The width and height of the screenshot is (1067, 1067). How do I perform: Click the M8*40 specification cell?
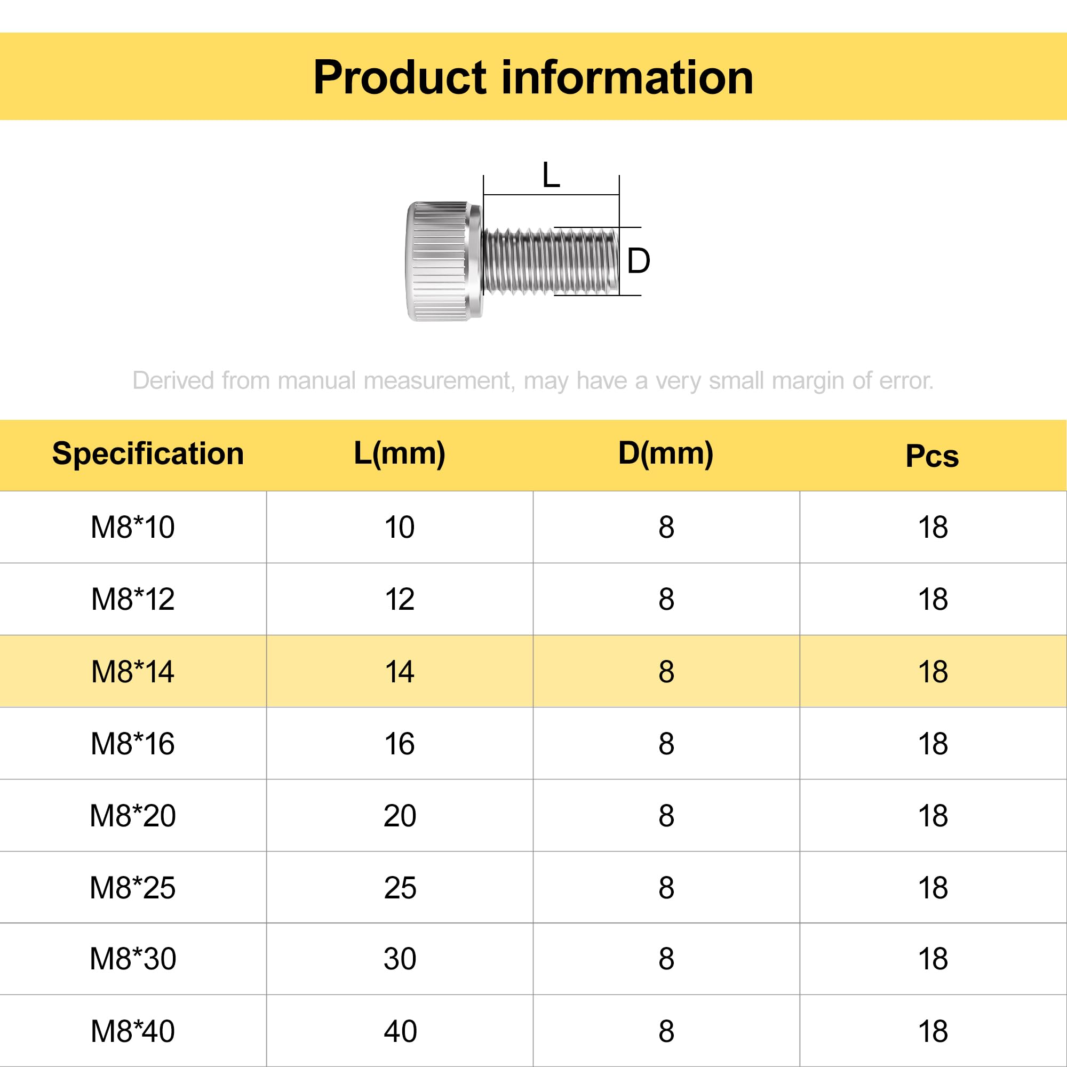pos(133,1031)
